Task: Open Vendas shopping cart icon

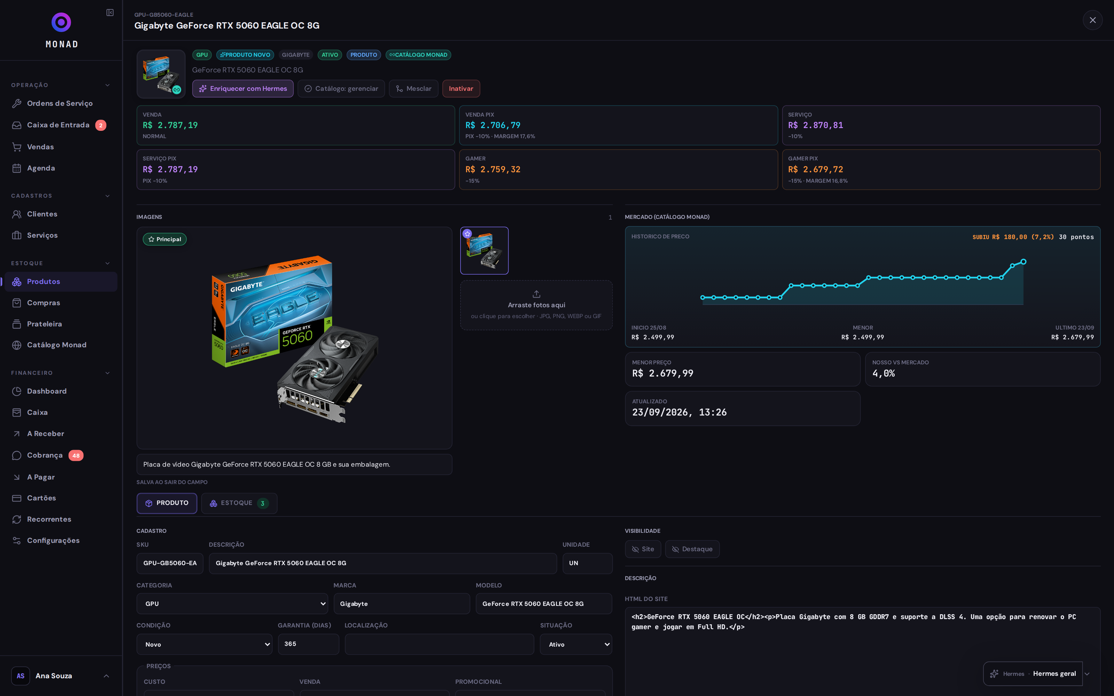Action: pos(17,147)
